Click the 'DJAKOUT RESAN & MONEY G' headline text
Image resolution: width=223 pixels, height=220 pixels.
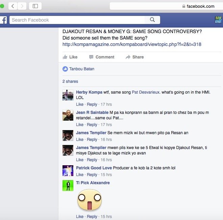point(132,31)
